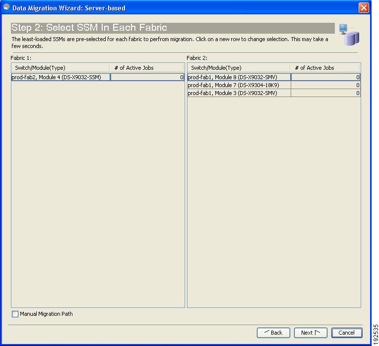Click active jobs cell for prod-fab1 Module 7
379x346 pixels.
click(325, 85)
